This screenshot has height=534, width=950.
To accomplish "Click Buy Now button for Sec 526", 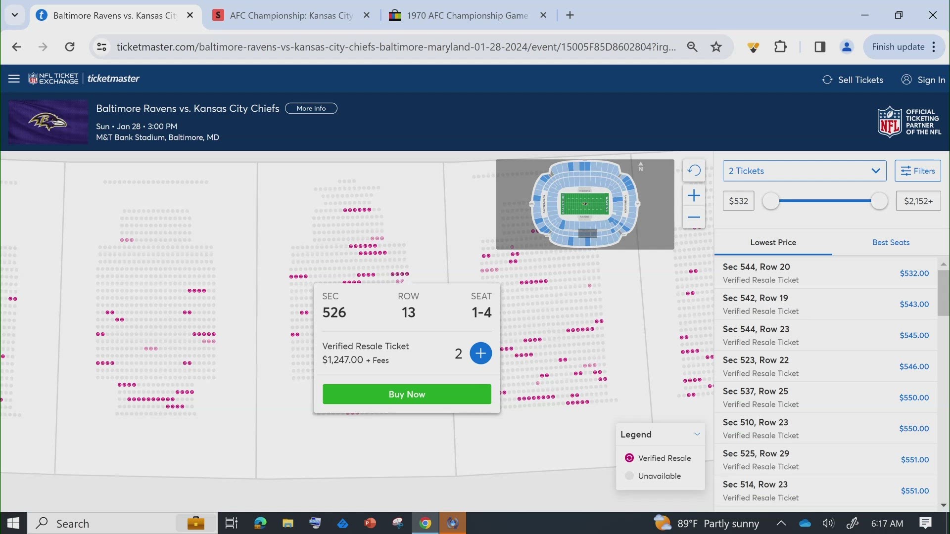I will pyautogui.click(x=407, y=394).
